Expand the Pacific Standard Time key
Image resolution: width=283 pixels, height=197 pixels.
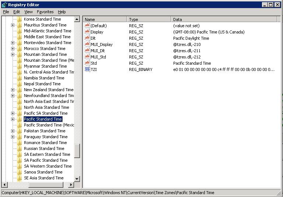point(13,119)
